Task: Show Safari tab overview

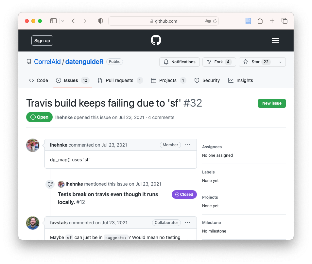Action: [284, 21]
